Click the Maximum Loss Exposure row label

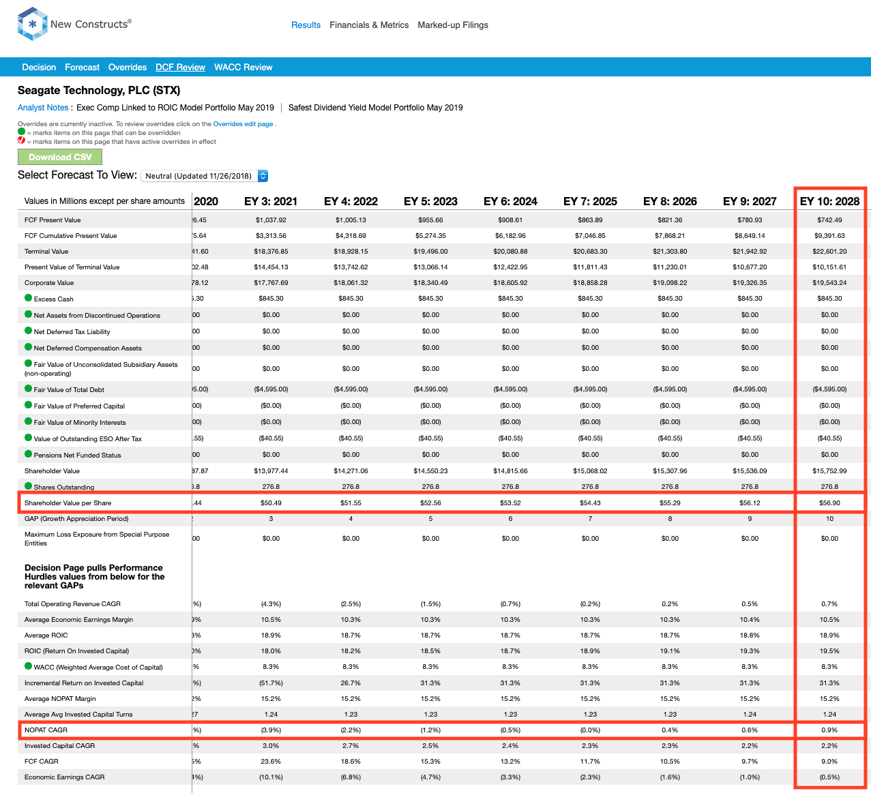97,539
